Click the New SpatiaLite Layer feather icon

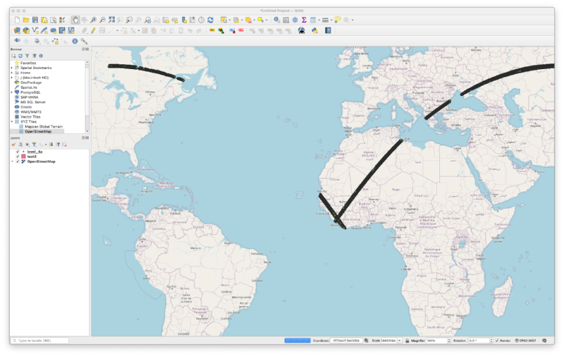(x=44, y=30)
